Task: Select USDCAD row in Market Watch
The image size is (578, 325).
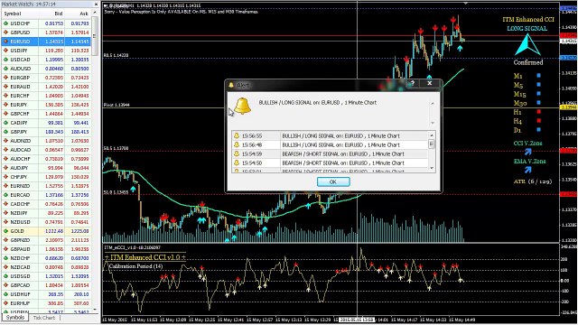Action: coord(46,60)
